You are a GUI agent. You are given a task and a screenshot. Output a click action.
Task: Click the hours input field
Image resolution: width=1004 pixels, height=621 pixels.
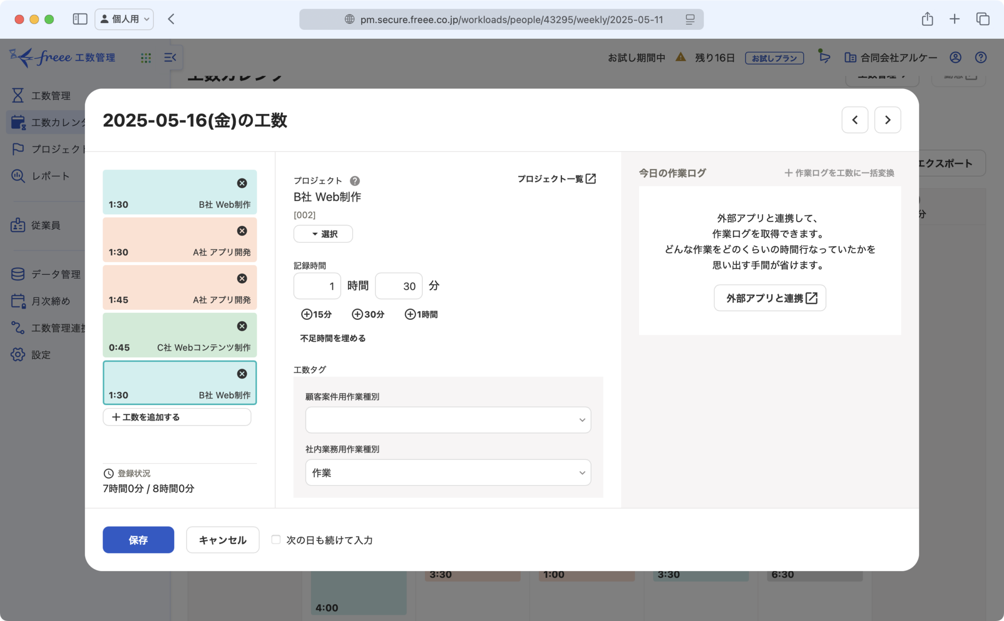tap(317, 286)
